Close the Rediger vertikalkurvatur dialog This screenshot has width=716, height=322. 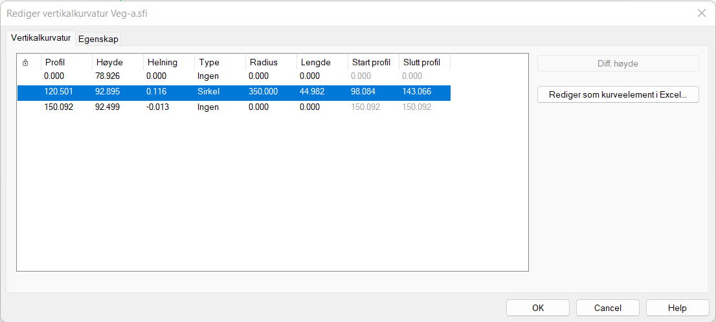click(x=701, y=13)
